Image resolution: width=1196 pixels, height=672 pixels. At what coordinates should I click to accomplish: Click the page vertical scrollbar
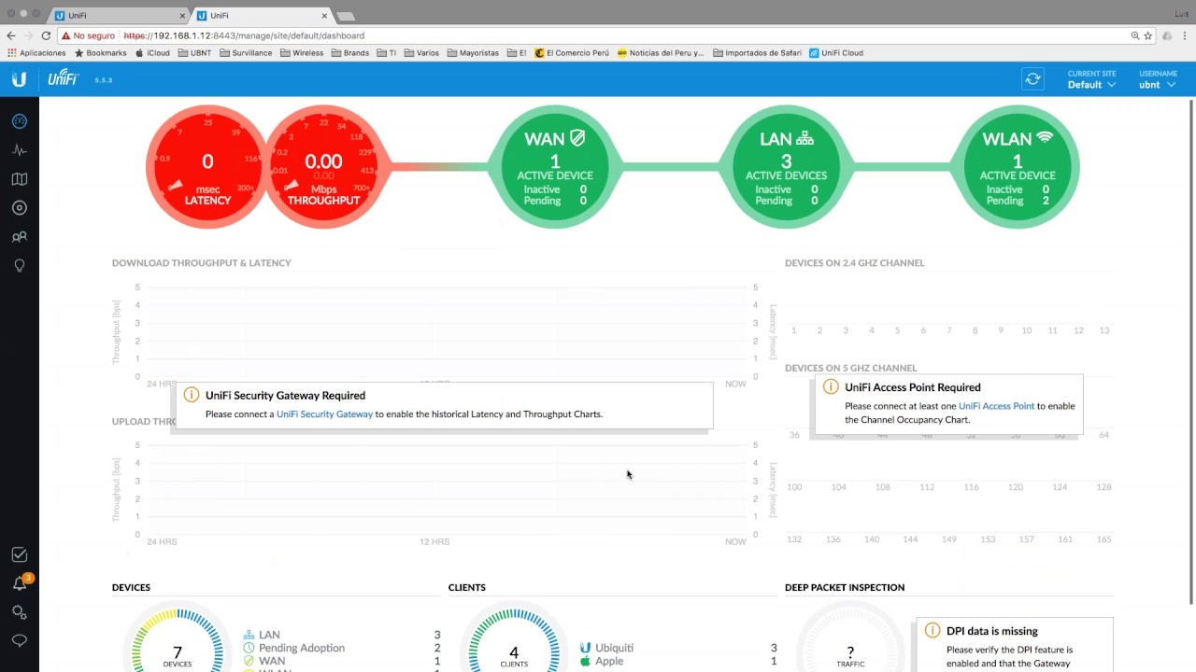click(x=1191, y=350)
